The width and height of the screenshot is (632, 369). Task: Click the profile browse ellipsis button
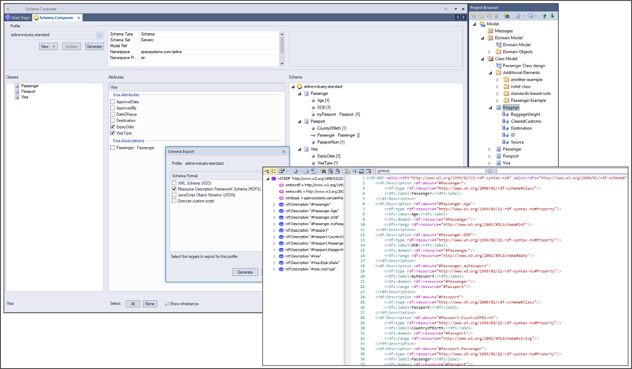tap(99, 35)
